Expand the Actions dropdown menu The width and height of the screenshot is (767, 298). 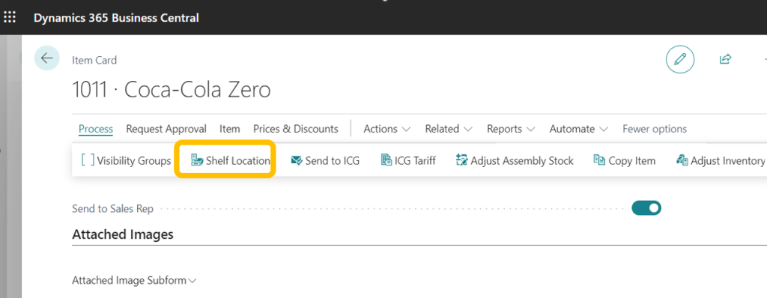(x=386, y=130)
